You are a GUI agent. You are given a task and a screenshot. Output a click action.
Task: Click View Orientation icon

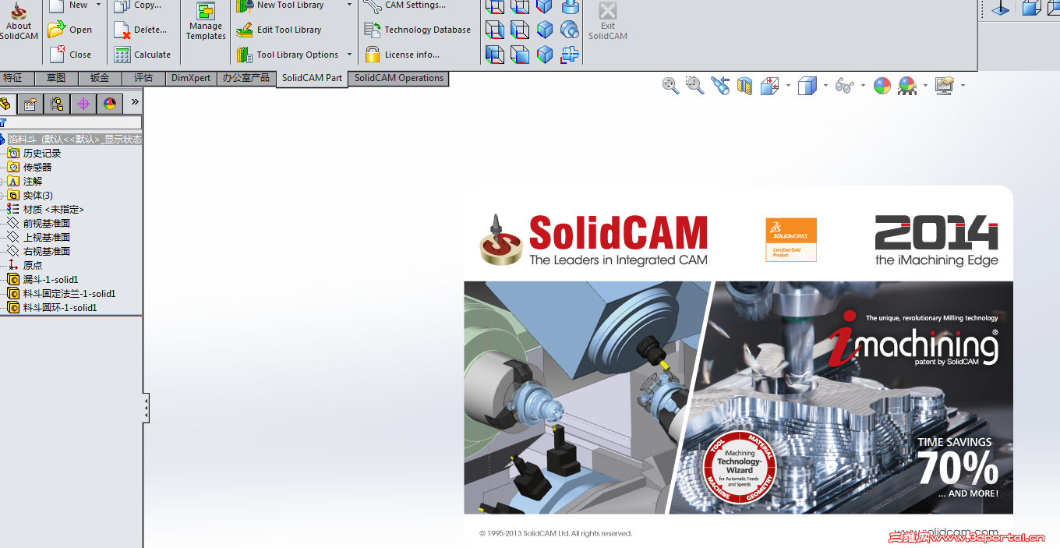point(769,86)
